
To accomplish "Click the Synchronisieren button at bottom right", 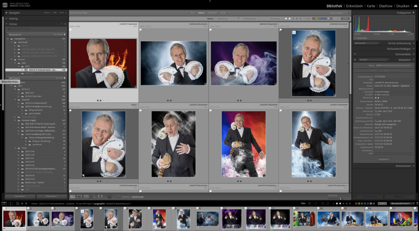I will 370,197.
